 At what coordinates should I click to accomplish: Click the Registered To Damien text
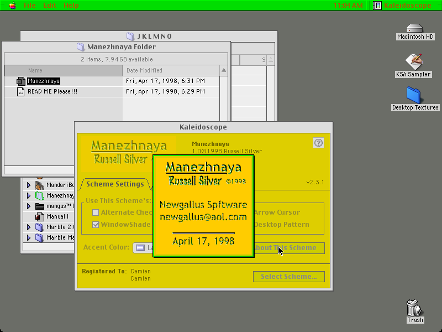[117, 274]
